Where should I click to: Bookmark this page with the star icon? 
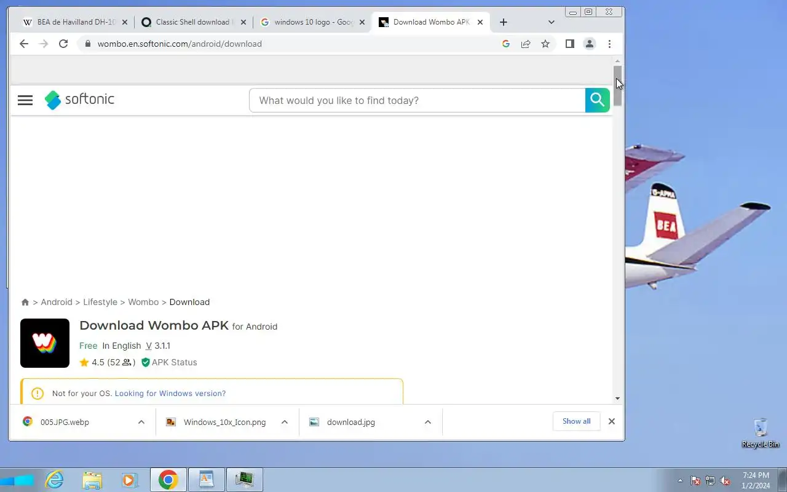pos(545,44)
